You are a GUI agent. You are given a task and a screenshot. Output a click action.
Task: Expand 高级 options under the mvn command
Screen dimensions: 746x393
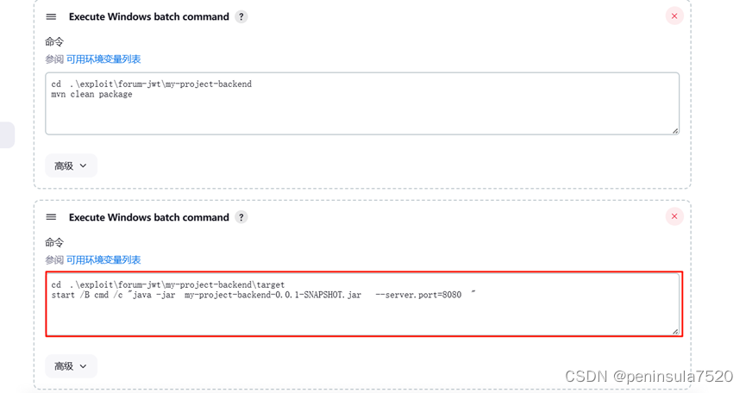click(71, 165)
